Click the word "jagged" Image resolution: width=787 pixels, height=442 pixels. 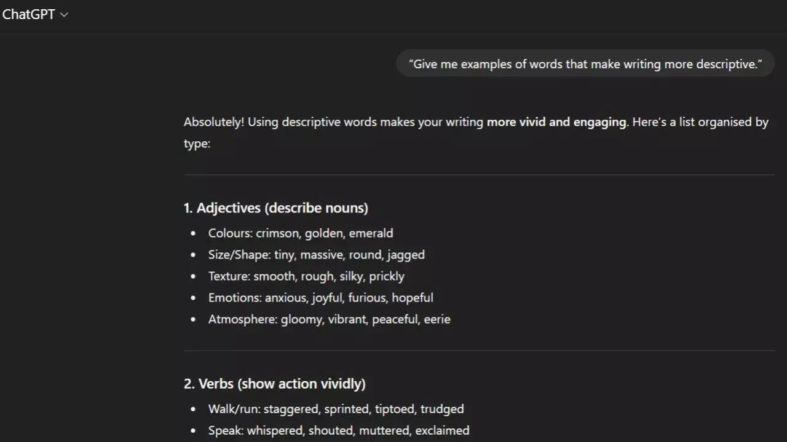tap(406, 255)
